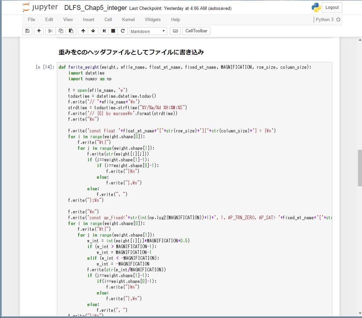Click the elif (w_int < -MAGNIFICATION) line
Viewport: 362px width, 318px height.
[123, 258]
